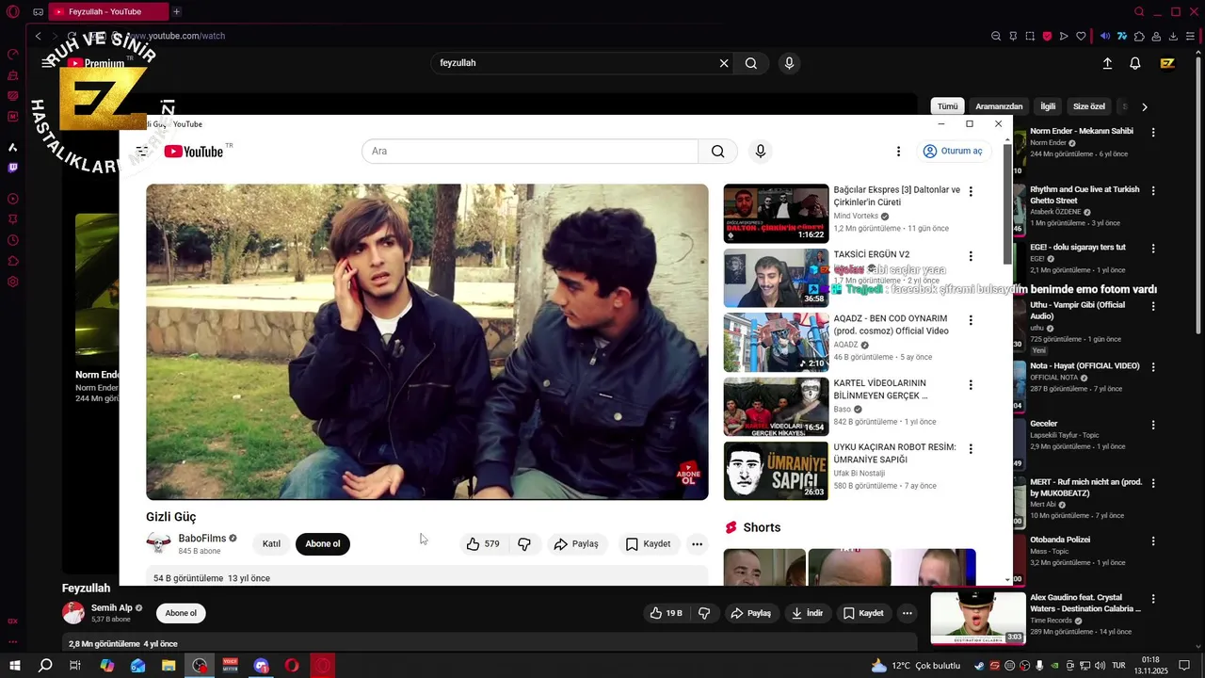Open Opera downloads icon
The height and width of the screenshot is (678, 1205).
[1174, 36]
